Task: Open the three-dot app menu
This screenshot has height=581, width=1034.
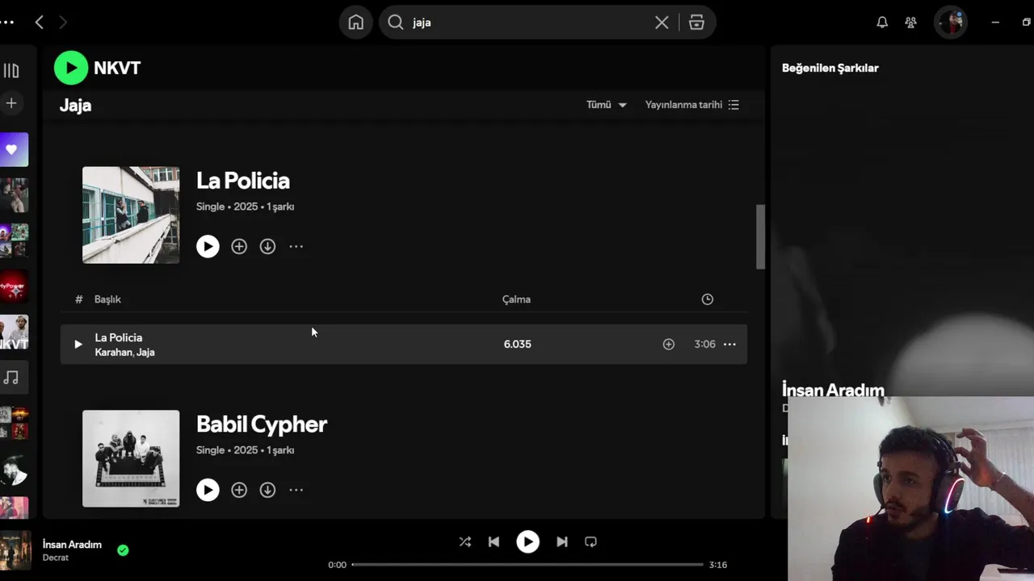Action: [6, 23]
